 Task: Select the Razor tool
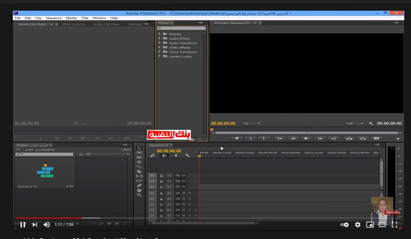(139, 171)
